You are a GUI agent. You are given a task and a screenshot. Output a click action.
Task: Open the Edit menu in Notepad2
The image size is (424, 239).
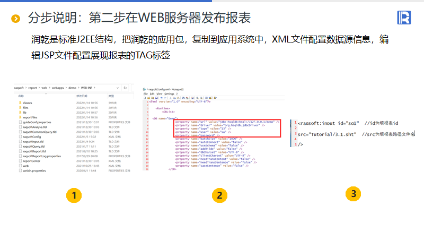click(152, 94)
